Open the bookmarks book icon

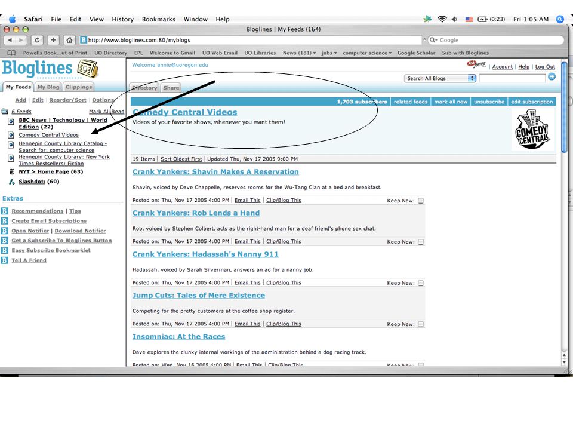[x=12, y=53]
